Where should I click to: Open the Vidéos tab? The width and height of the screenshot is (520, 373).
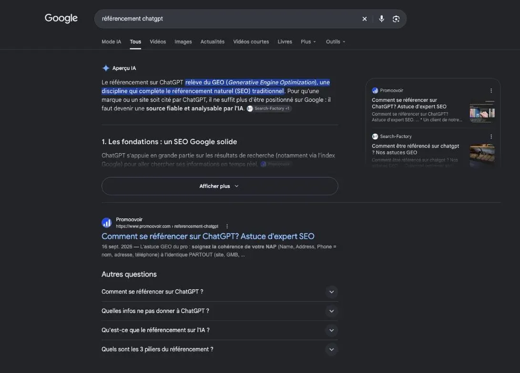coord(158,42)
